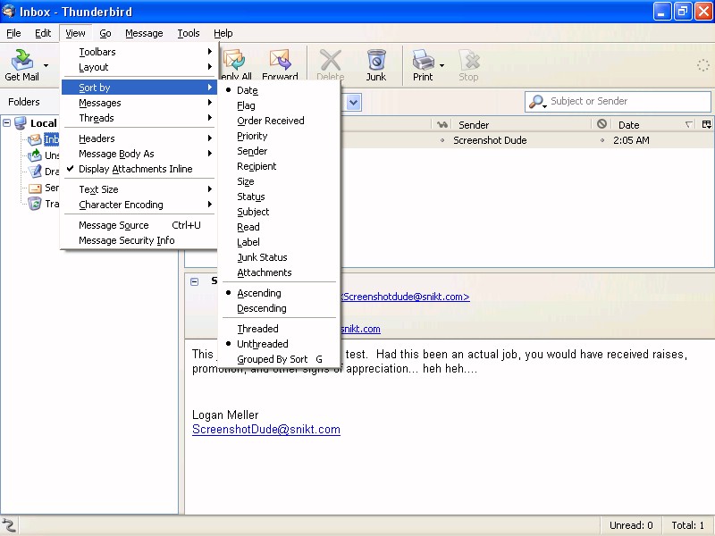
Task: Click the Get Mail toolbar icon
Action: [x=21, y=59]
